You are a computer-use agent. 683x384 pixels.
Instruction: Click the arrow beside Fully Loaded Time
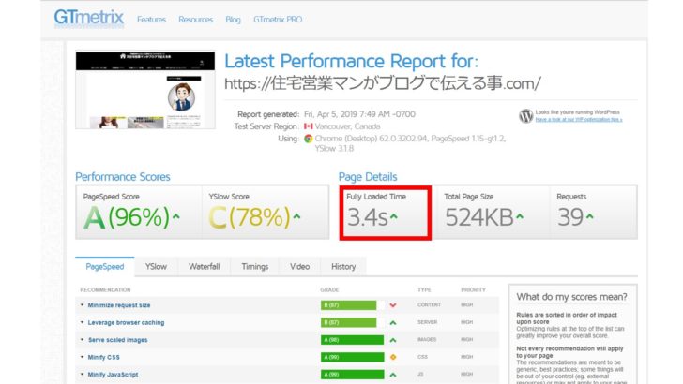click(394, 216)
